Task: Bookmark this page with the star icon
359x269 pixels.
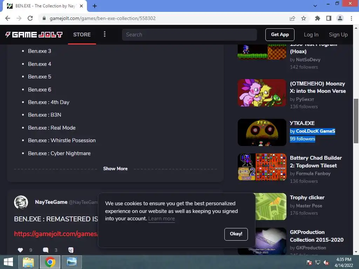Action: [x=304, y=18]
